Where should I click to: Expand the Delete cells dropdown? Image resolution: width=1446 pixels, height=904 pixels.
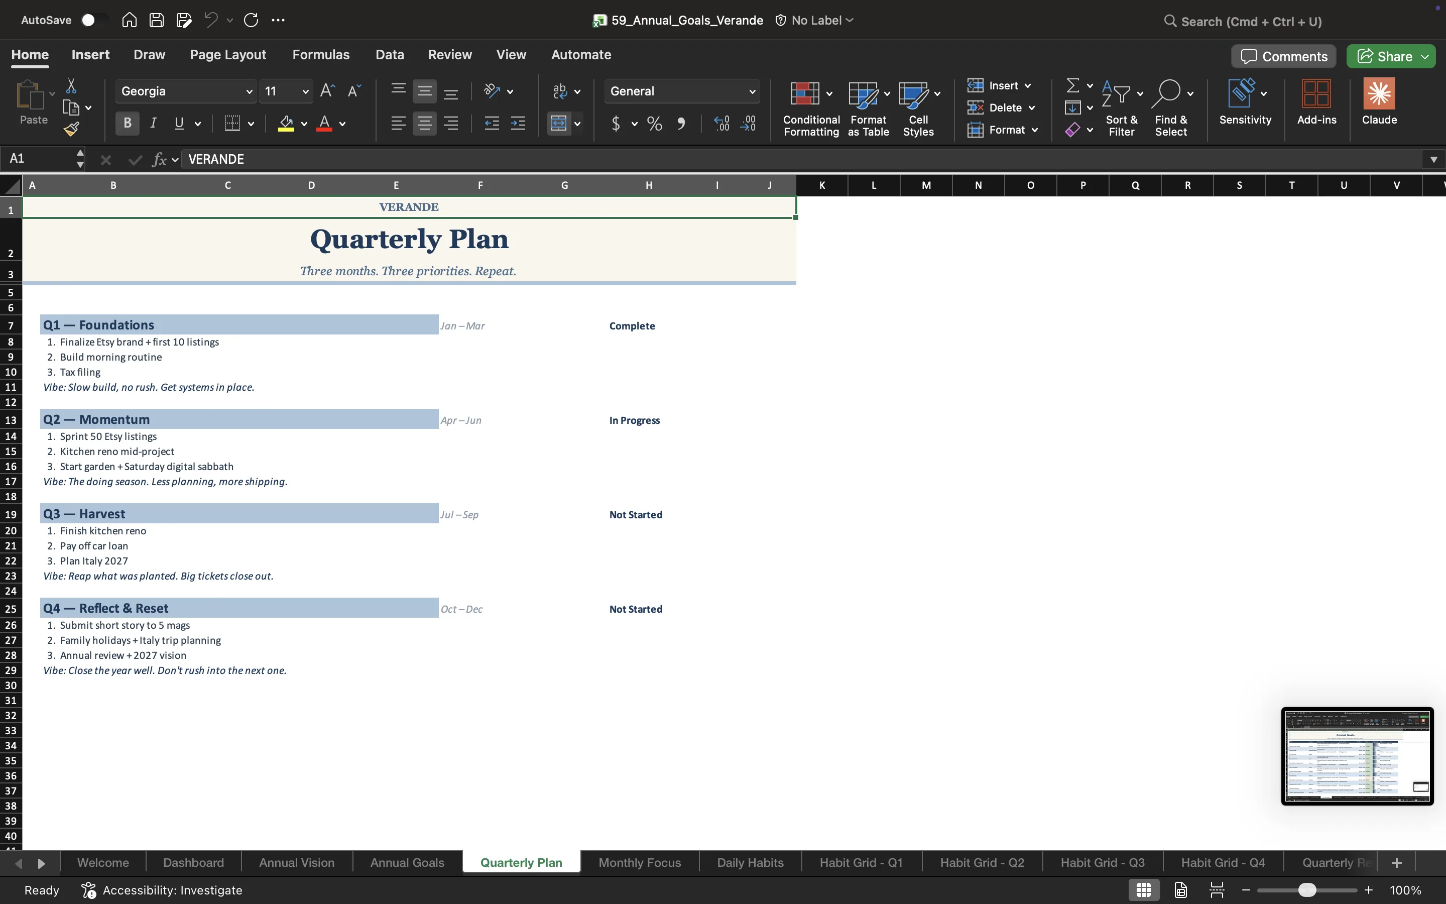coord(1032,107)
